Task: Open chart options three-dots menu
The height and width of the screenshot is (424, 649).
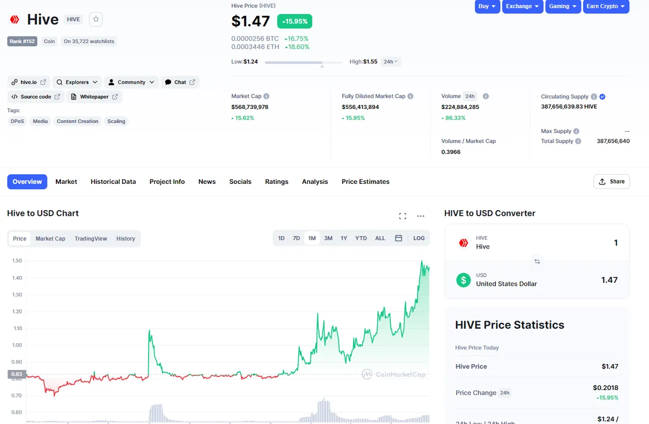Action: 421,216
